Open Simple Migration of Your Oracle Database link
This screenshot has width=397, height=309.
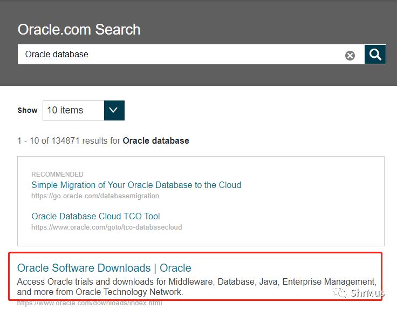[x=136, y=185]
